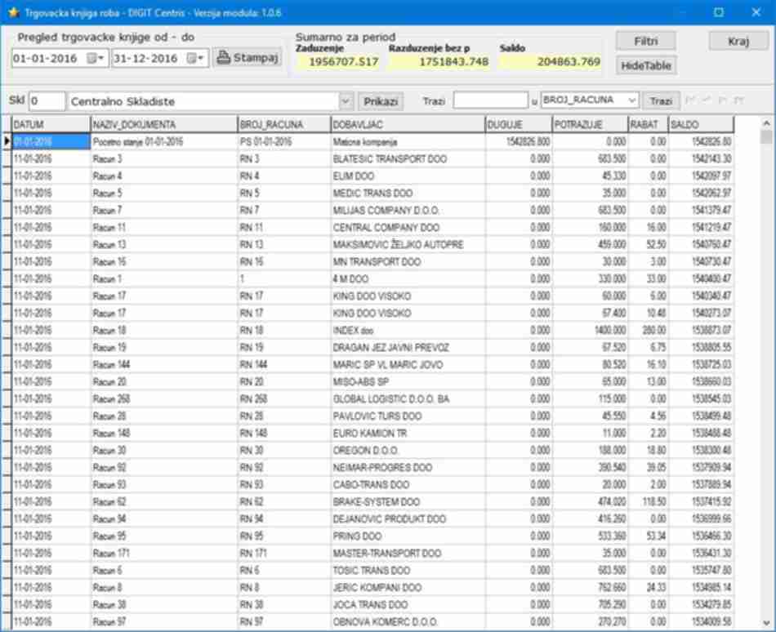Click the DOBAVLJAC column header
The image size is (776, 632).
406,124
